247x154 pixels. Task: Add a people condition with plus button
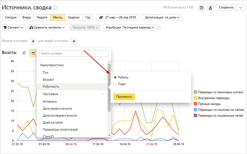[74, 41]
